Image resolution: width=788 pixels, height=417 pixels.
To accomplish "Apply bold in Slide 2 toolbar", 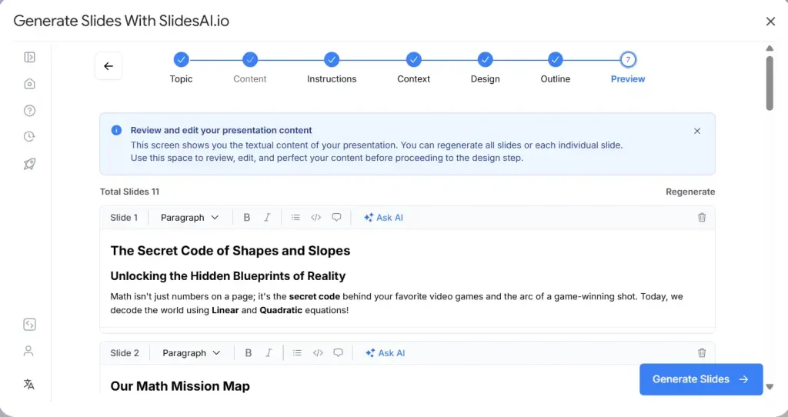I will (x=249, y=353).
